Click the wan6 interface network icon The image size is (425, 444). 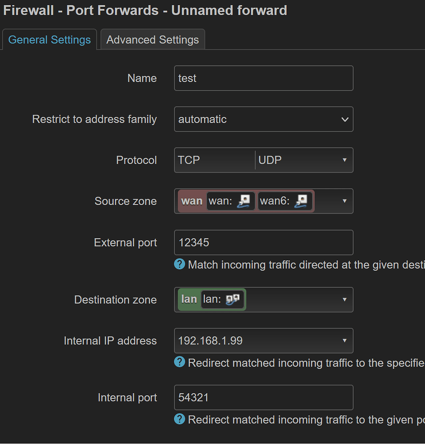[301, 201]
